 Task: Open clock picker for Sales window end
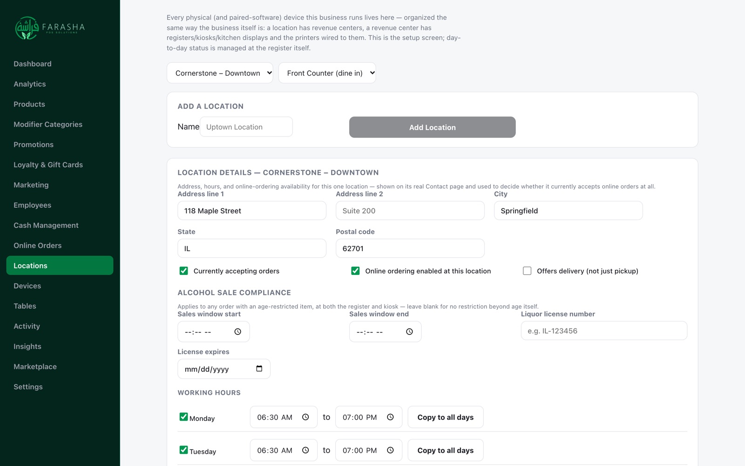(x=409, y=332)
